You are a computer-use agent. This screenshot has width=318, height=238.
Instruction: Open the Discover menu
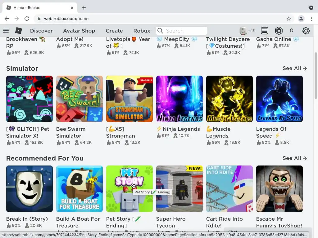tap(41, 31)
